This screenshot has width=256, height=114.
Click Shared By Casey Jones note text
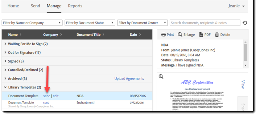[31, 106]
